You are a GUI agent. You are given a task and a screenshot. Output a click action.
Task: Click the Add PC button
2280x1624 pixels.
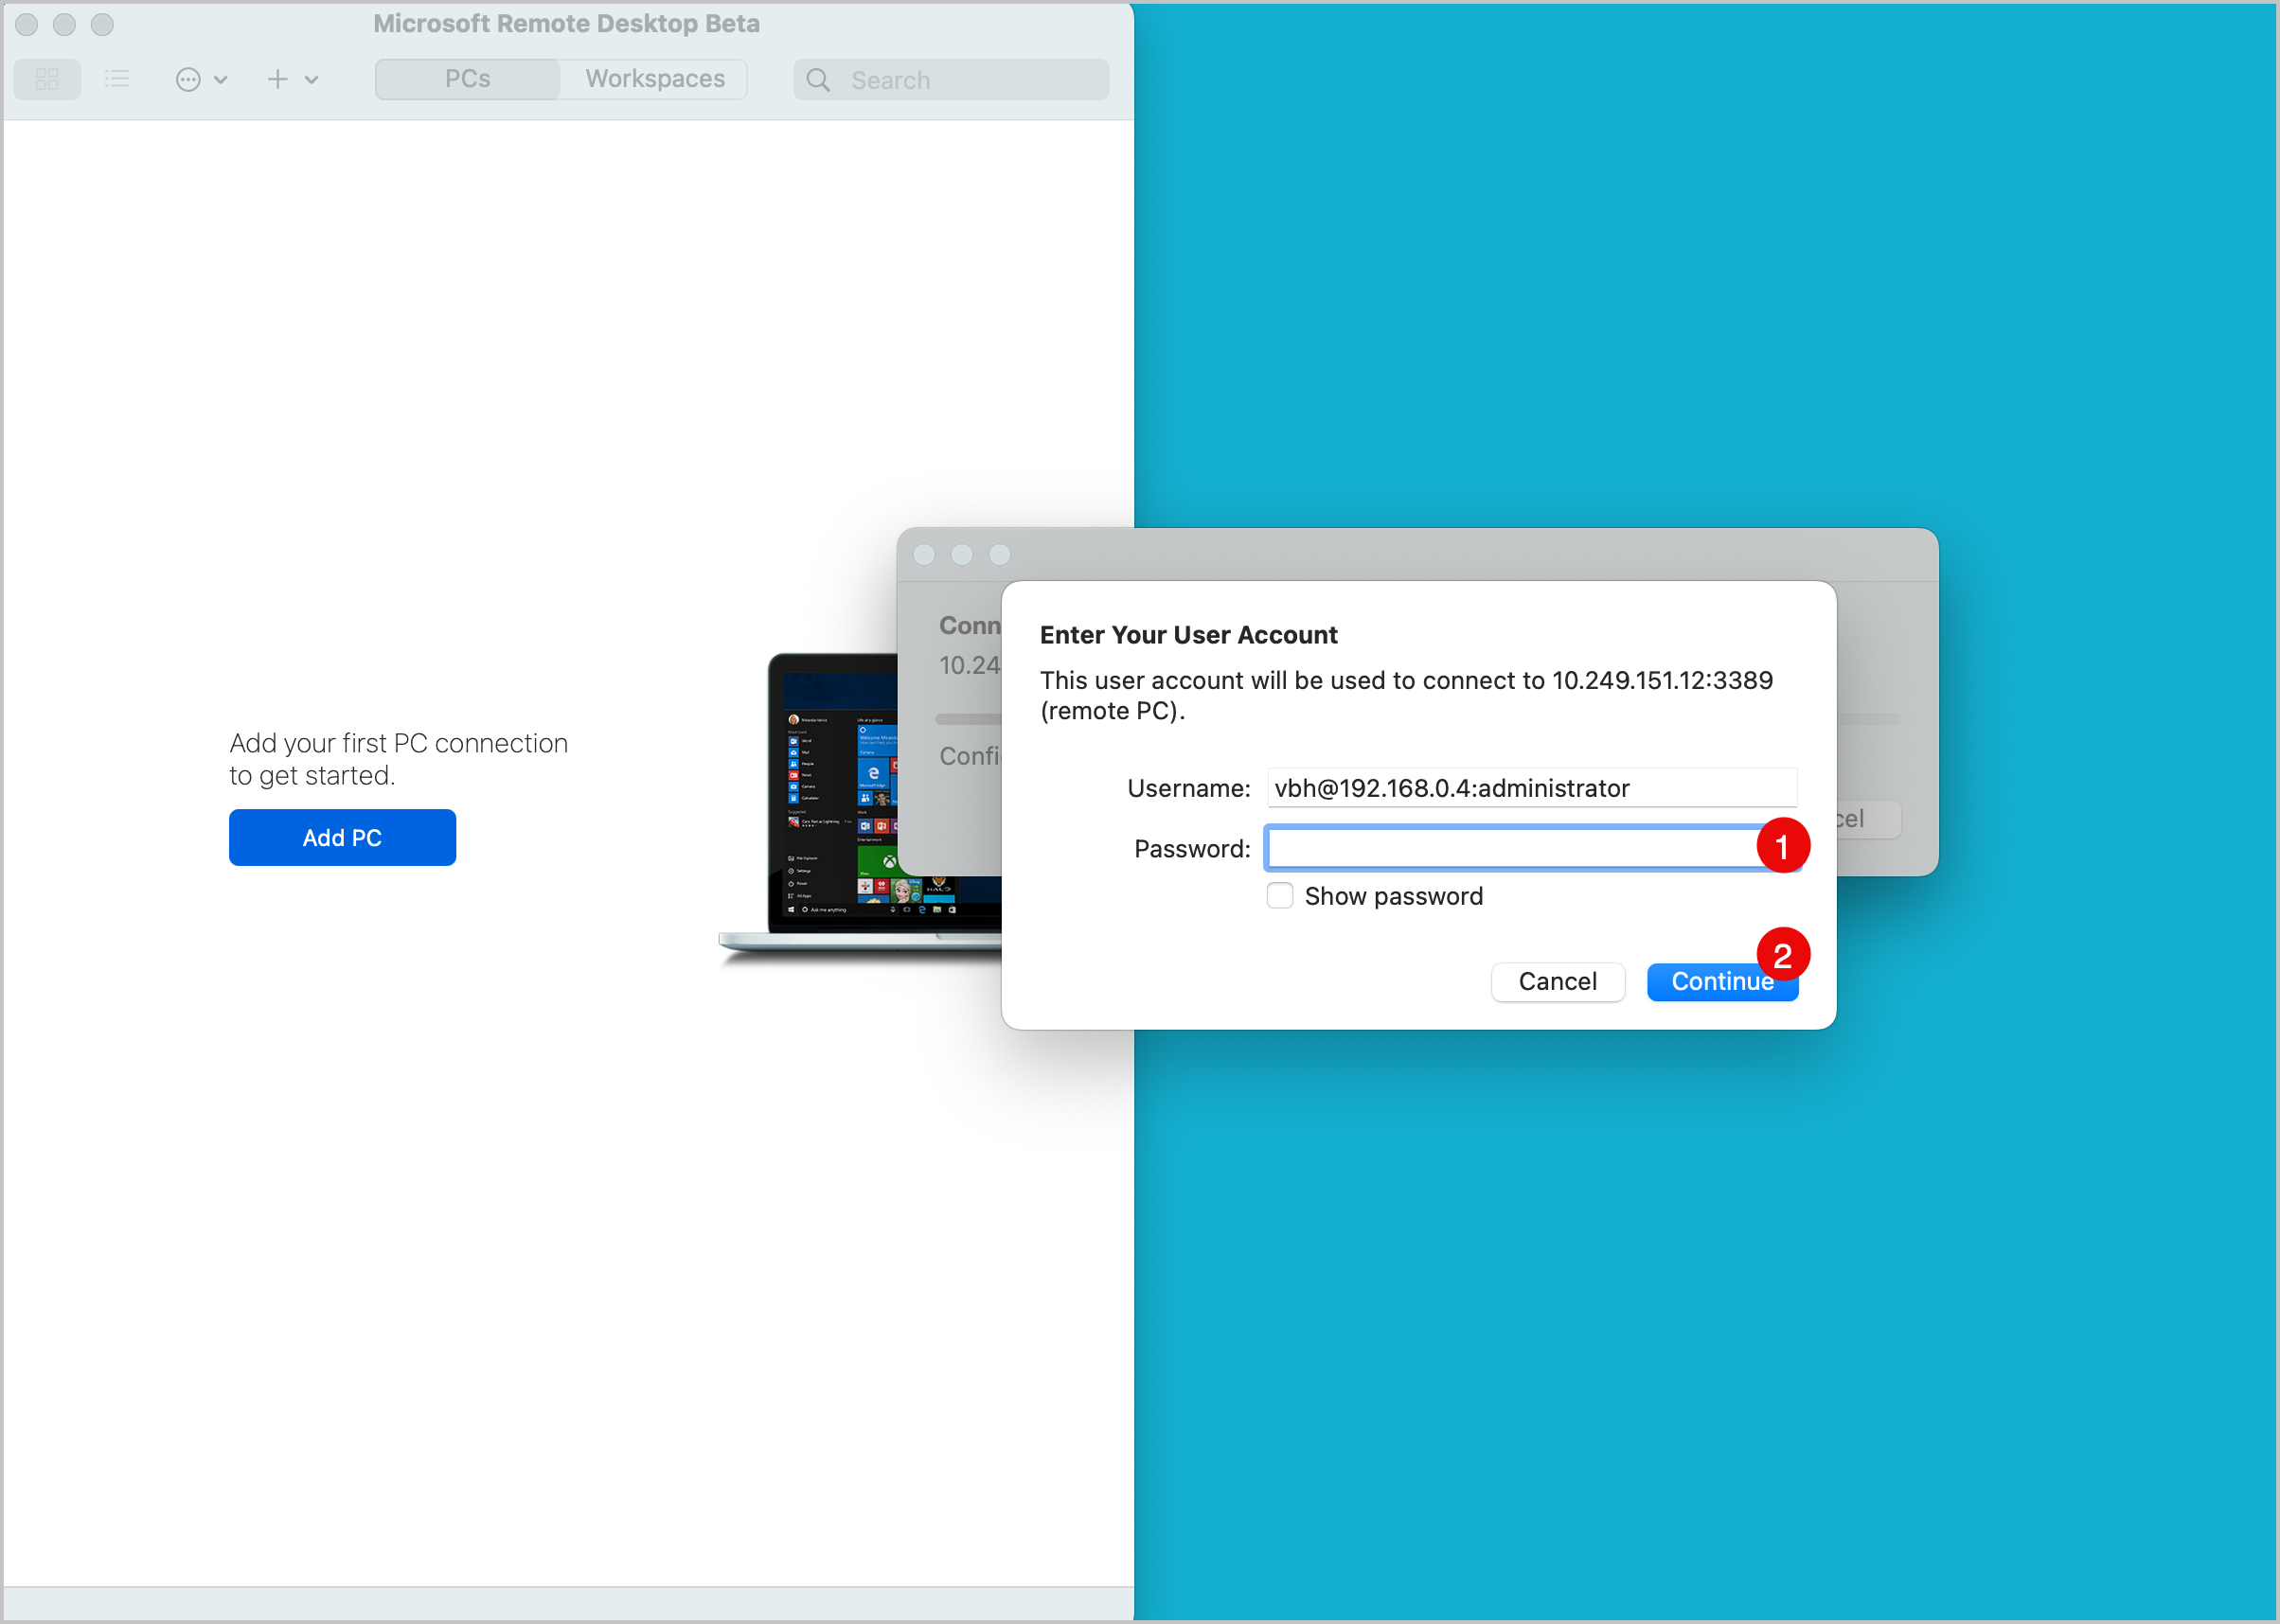pyautogui.click(x=342, y=838)
